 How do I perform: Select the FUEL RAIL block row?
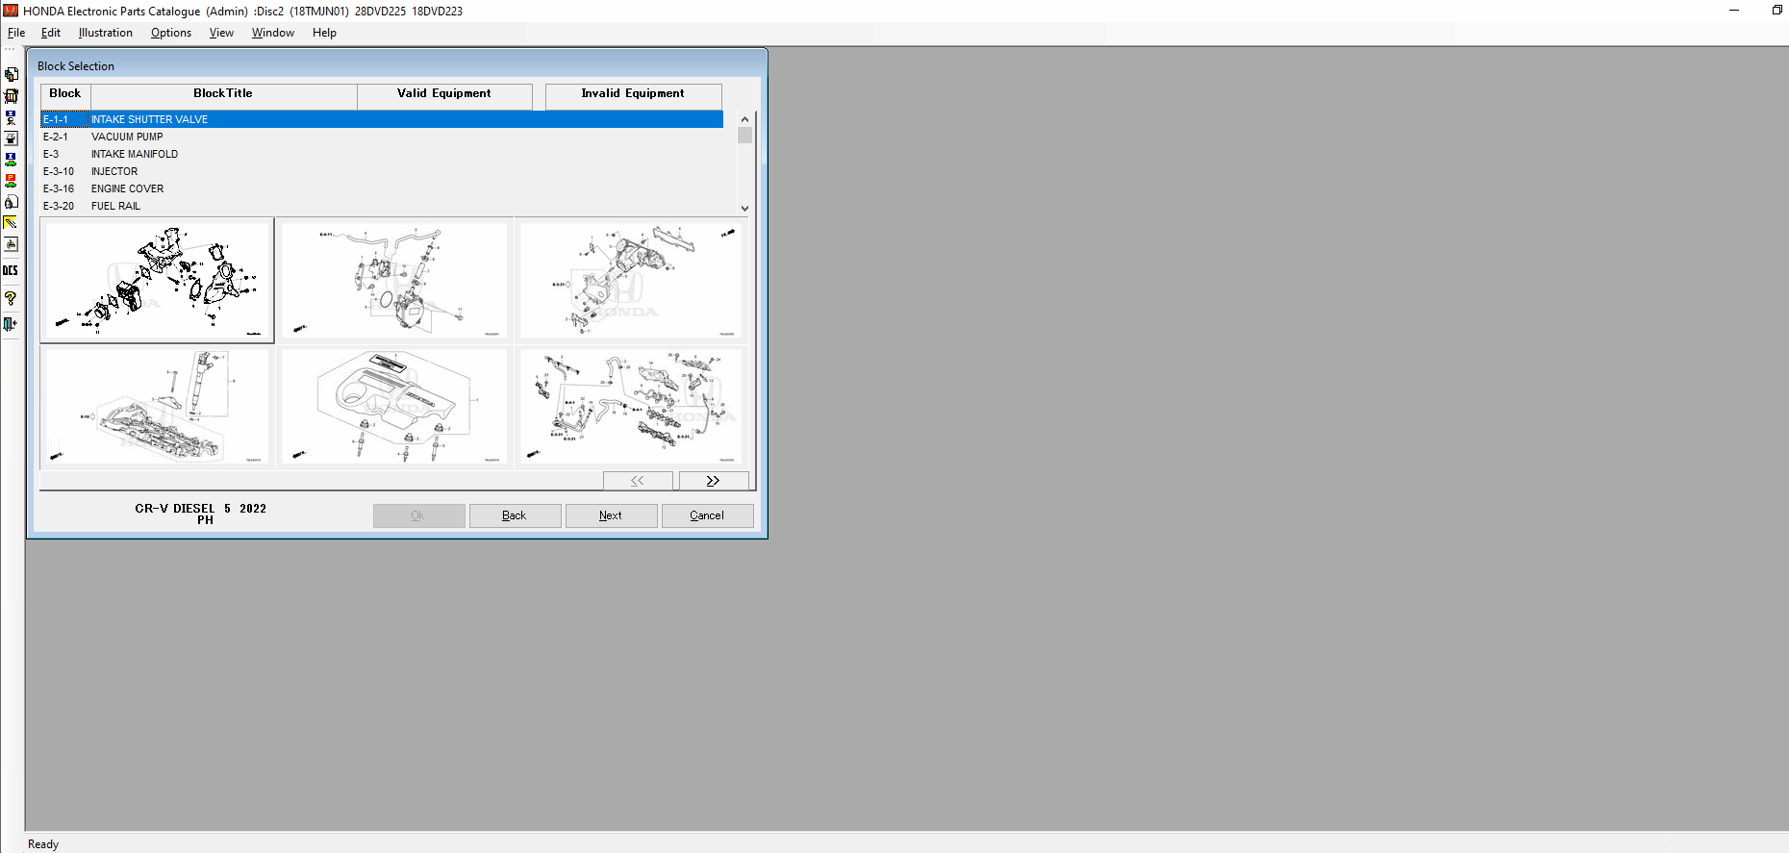[115, 206]
